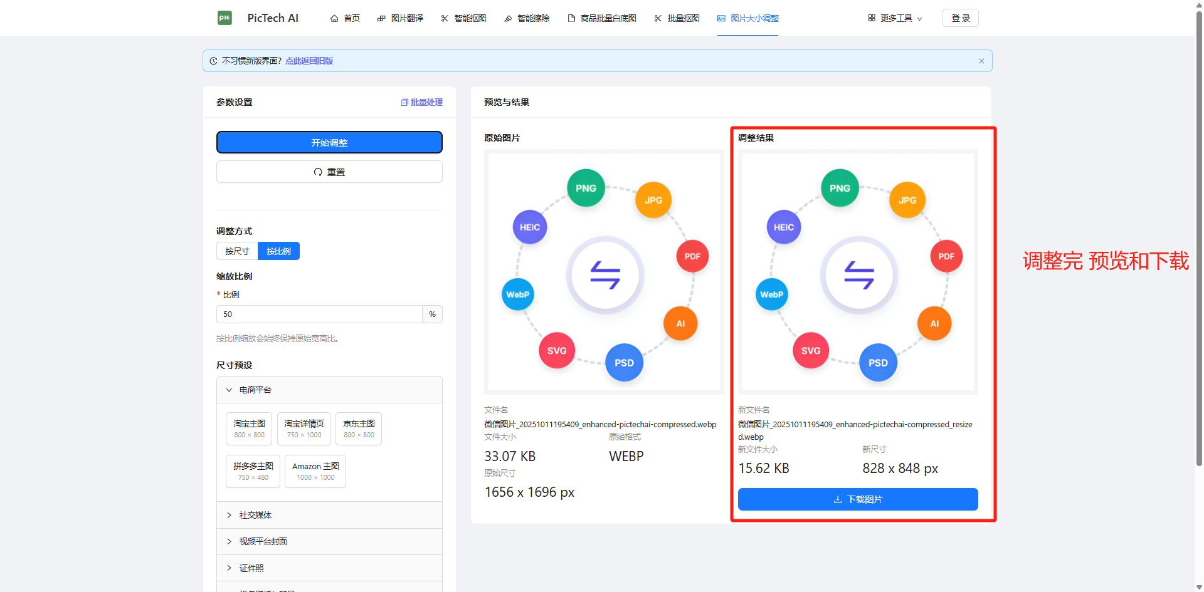Open the 智能抠图 smart cutout tool
This screenshot has width=1204, height=592.
(463, 18)
